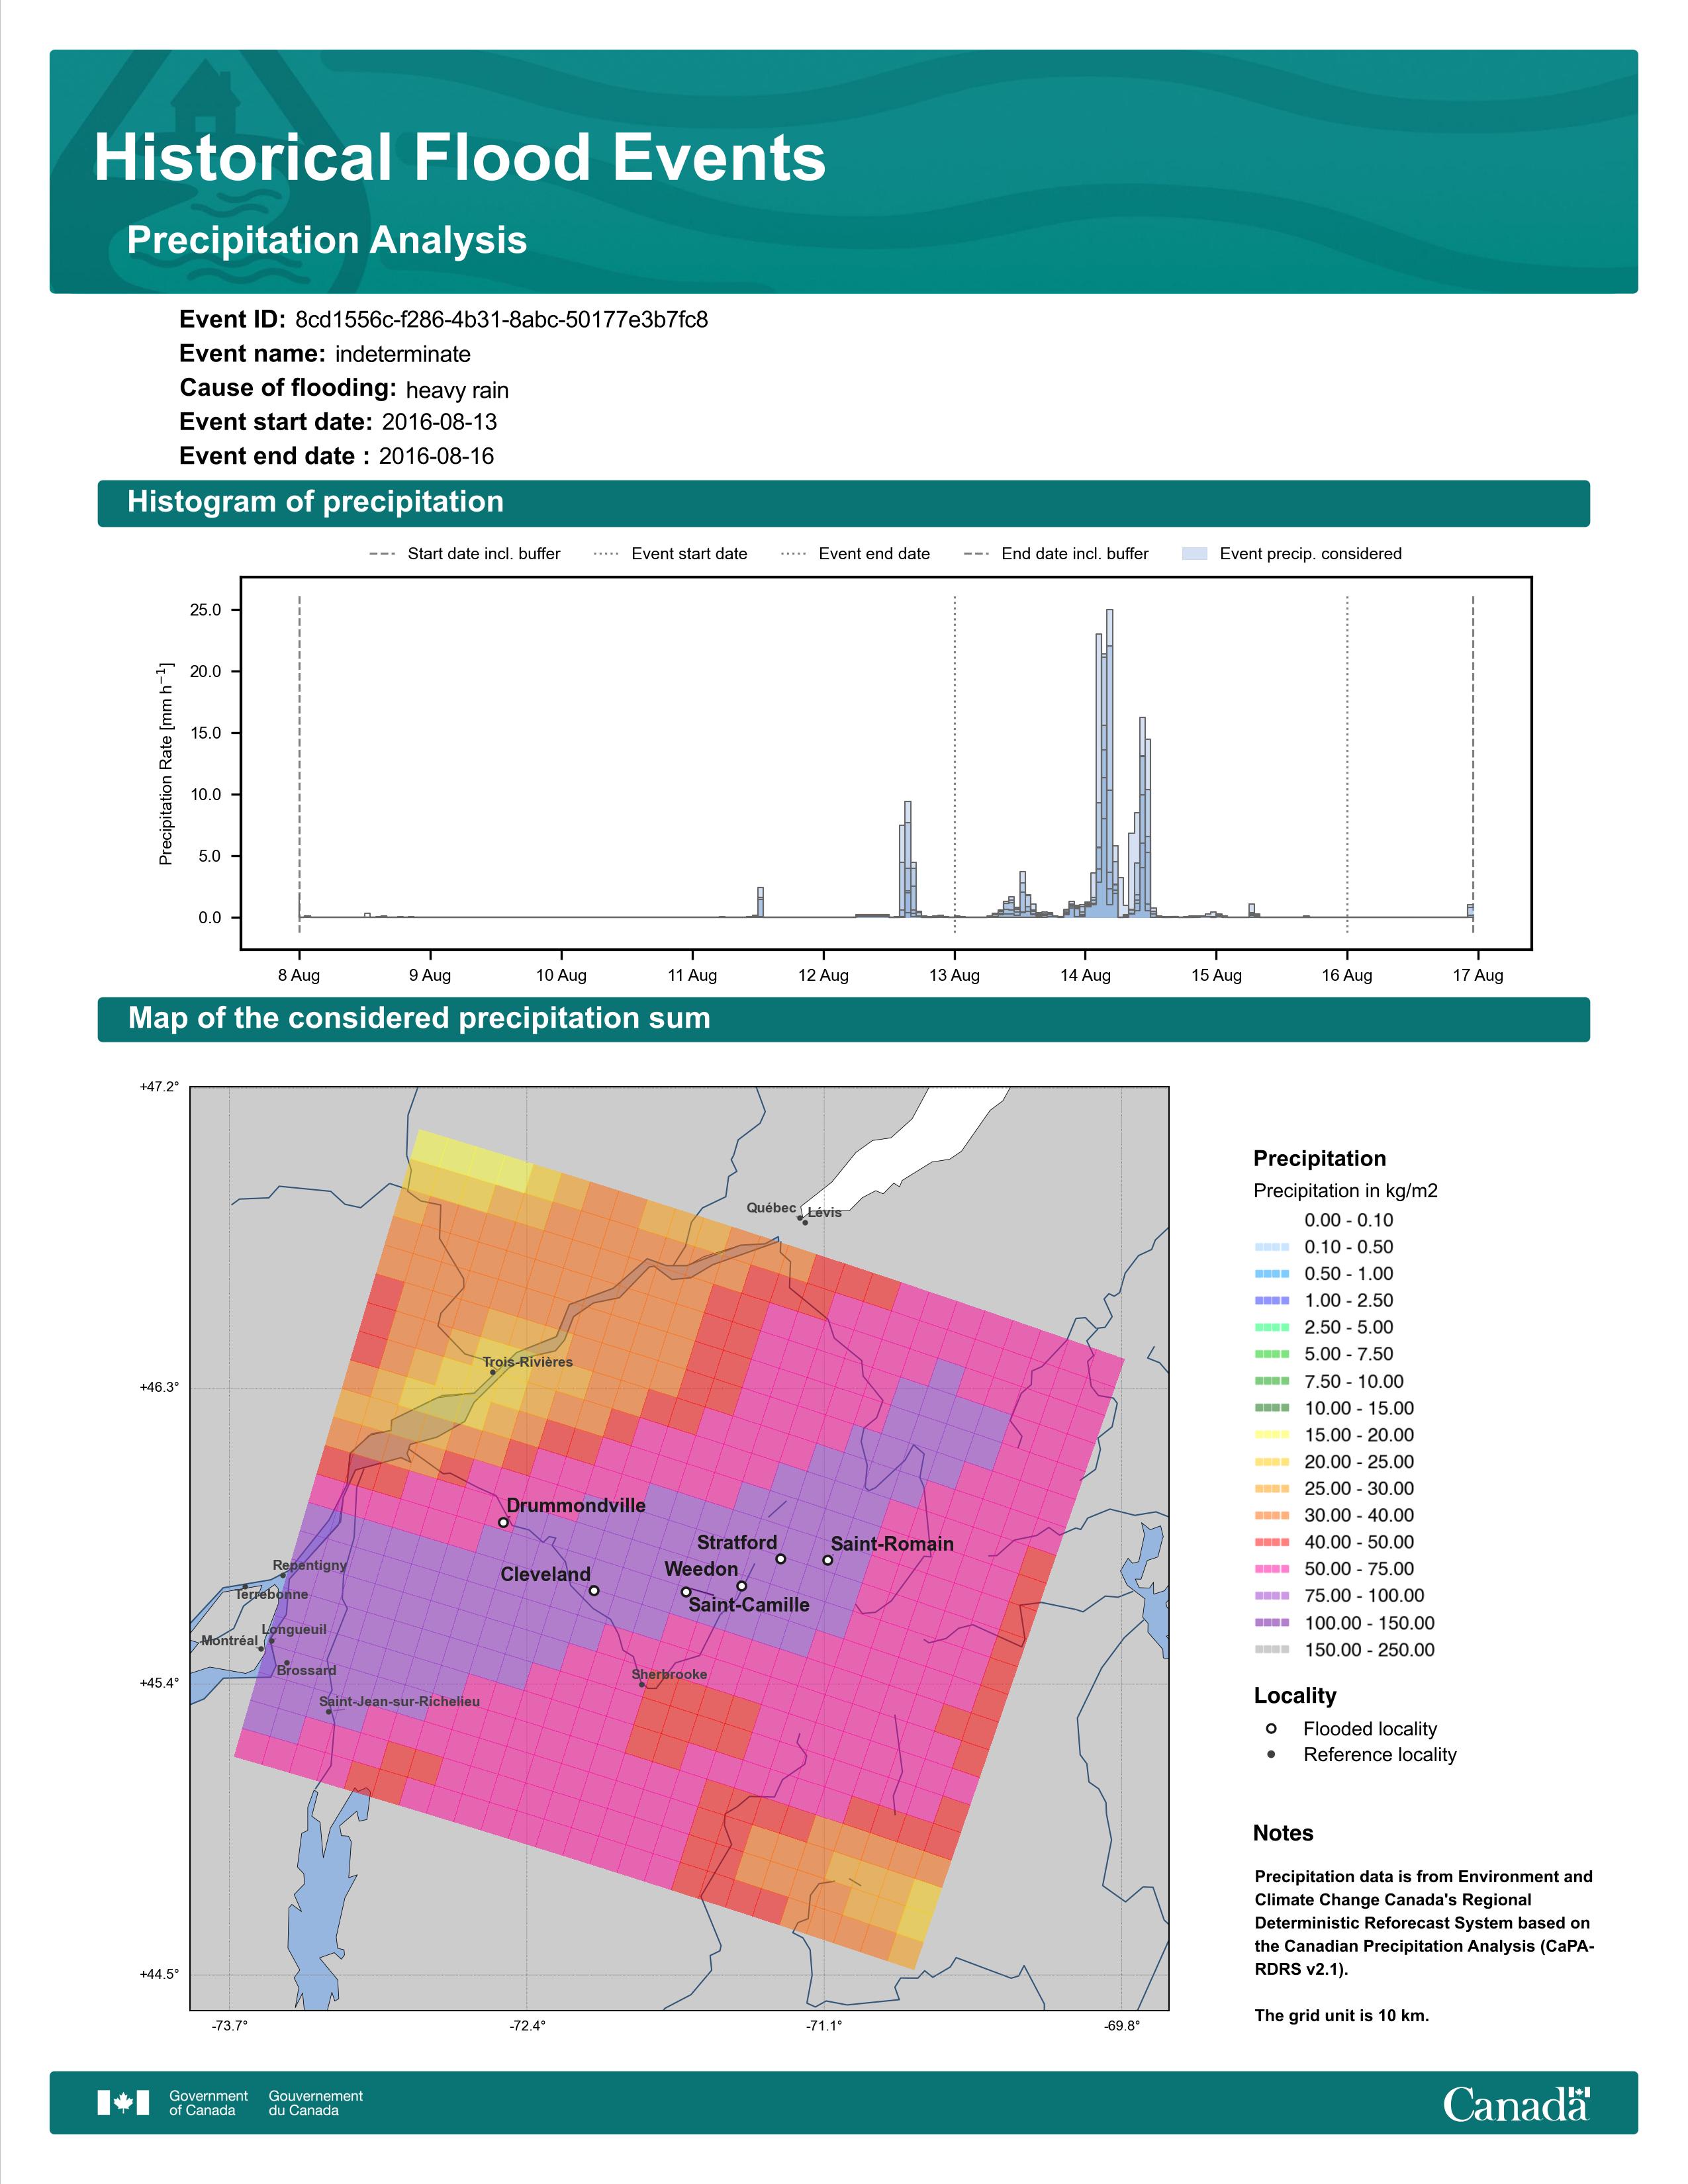Click the Terrebonne reference locality dot
This screenshot has height=2184, width=1688.
pos(245,1587)
